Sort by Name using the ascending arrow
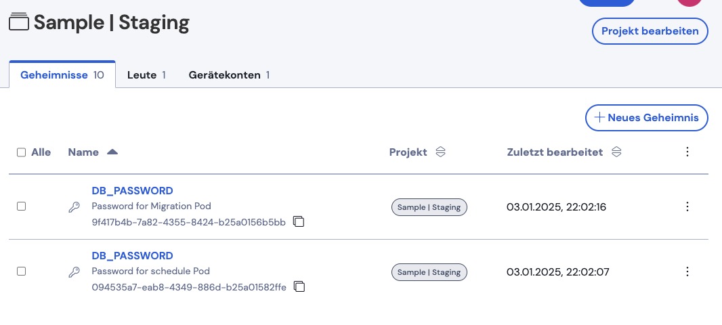 click(x=112, y=152)
